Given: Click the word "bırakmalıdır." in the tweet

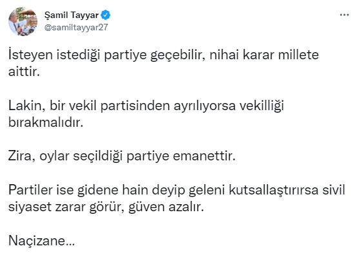Looking at the screenshot, I should (46, 122).
